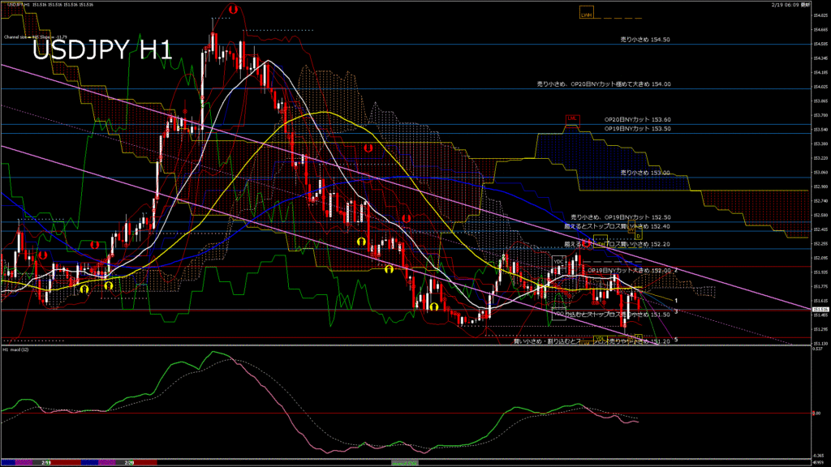Select the 'OP19日NYカット大きめ 152.00' label
This screenshot has height=467, width=831.
(629, 271)
